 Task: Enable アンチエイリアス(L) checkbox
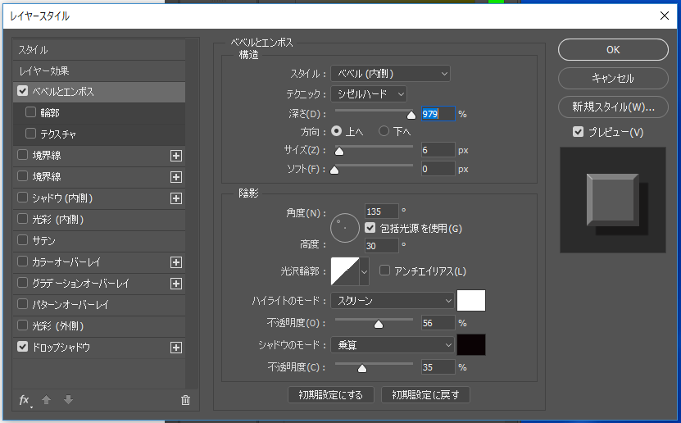click(x=384, y=271)
